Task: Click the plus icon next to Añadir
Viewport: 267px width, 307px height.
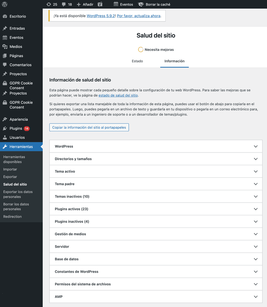Action: (78, 4)
